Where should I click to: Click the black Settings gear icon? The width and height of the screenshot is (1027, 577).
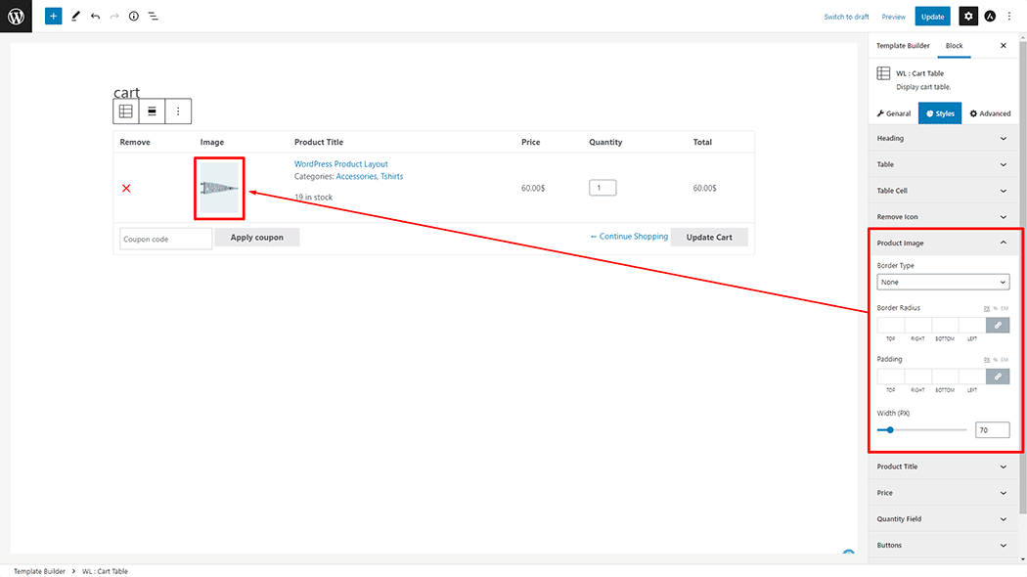point(967,16)
